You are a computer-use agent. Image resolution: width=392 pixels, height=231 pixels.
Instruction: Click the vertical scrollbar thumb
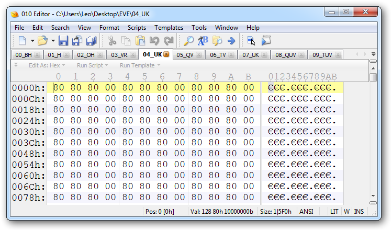click(373, 77)
